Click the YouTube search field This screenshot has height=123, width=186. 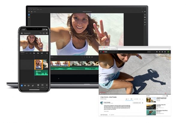(131, 52)
